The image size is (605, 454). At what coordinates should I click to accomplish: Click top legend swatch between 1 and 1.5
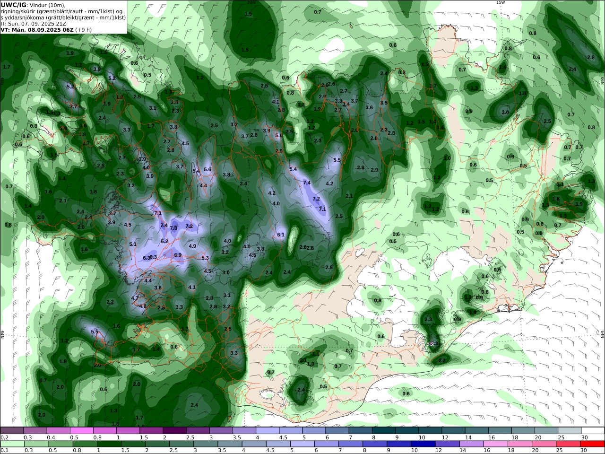(x=128, y=430)
